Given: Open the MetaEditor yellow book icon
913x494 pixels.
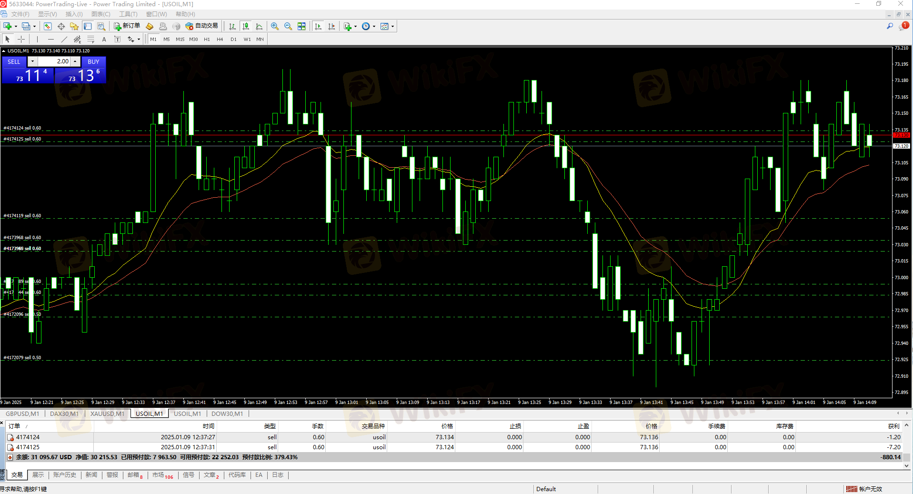Looking at the screenshot, I should click(x=150, y=26).
